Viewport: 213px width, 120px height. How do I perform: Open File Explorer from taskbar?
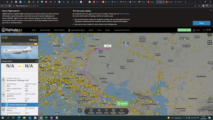pos(24,118)
